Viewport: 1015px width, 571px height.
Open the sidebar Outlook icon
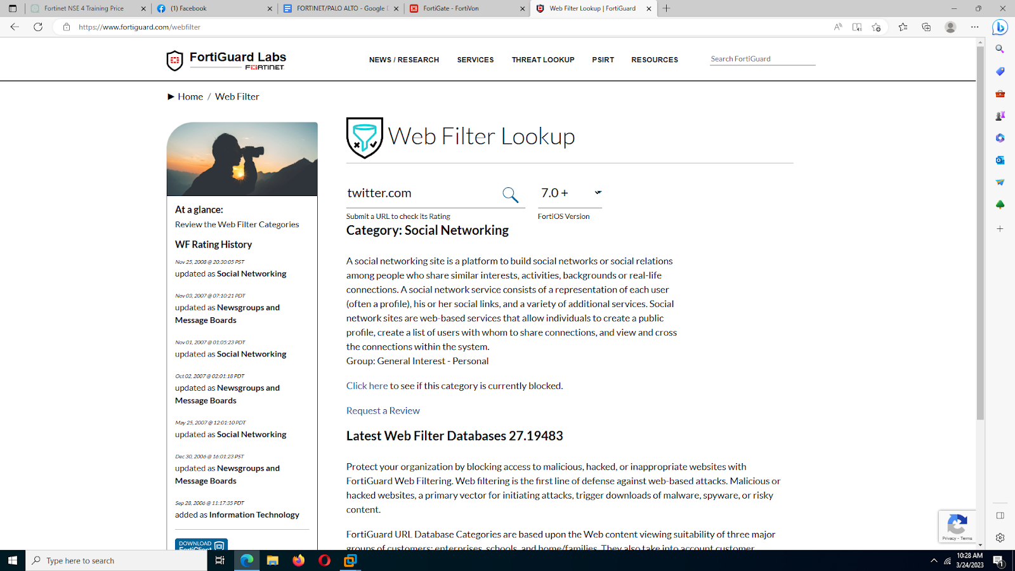1000,160
